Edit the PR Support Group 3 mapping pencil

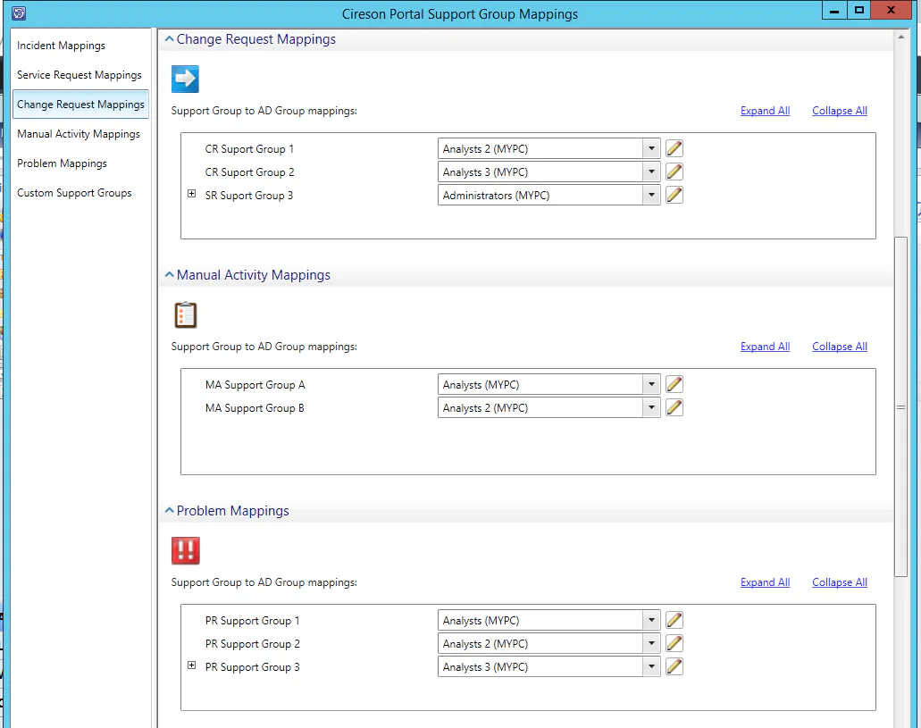[x=674, y=667]
